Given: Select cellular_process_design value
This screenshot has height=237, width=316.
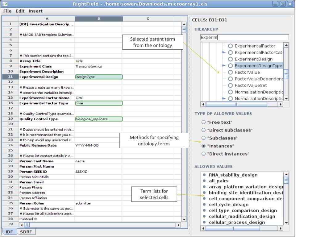Looking at the screenshot, I should point(237,222).
